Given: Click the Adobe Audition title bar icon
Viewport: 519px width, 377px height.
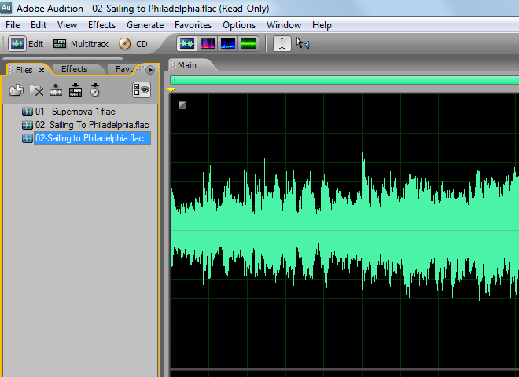Looking at the screenshot, I should [6, 7].
